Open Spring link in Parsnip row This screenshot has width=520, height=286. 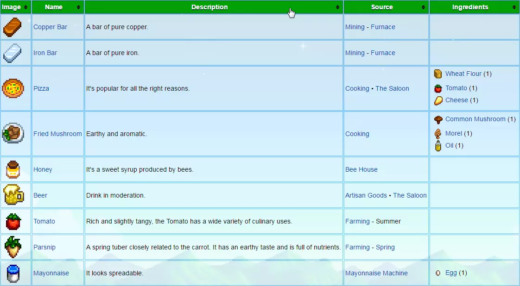pos(385,247)
